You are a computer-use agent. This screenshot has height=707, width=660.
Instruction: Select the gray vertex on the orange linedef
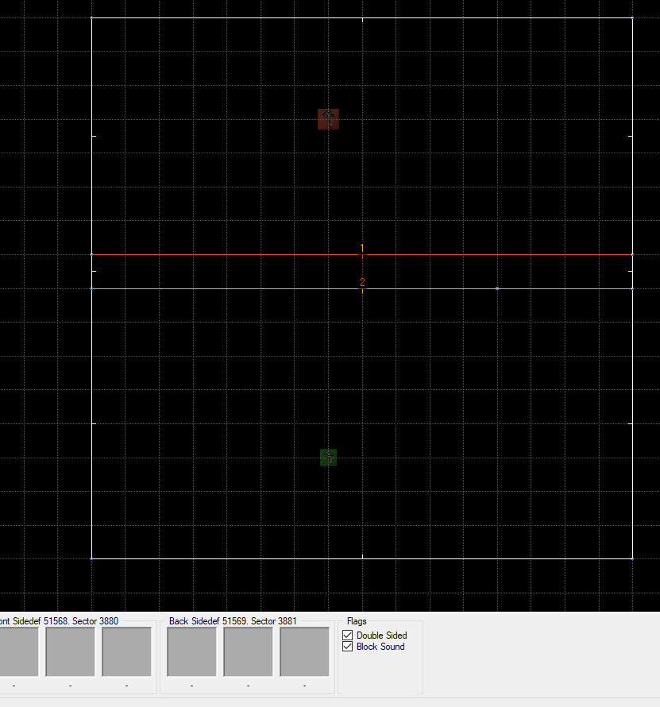coord(497,288)
